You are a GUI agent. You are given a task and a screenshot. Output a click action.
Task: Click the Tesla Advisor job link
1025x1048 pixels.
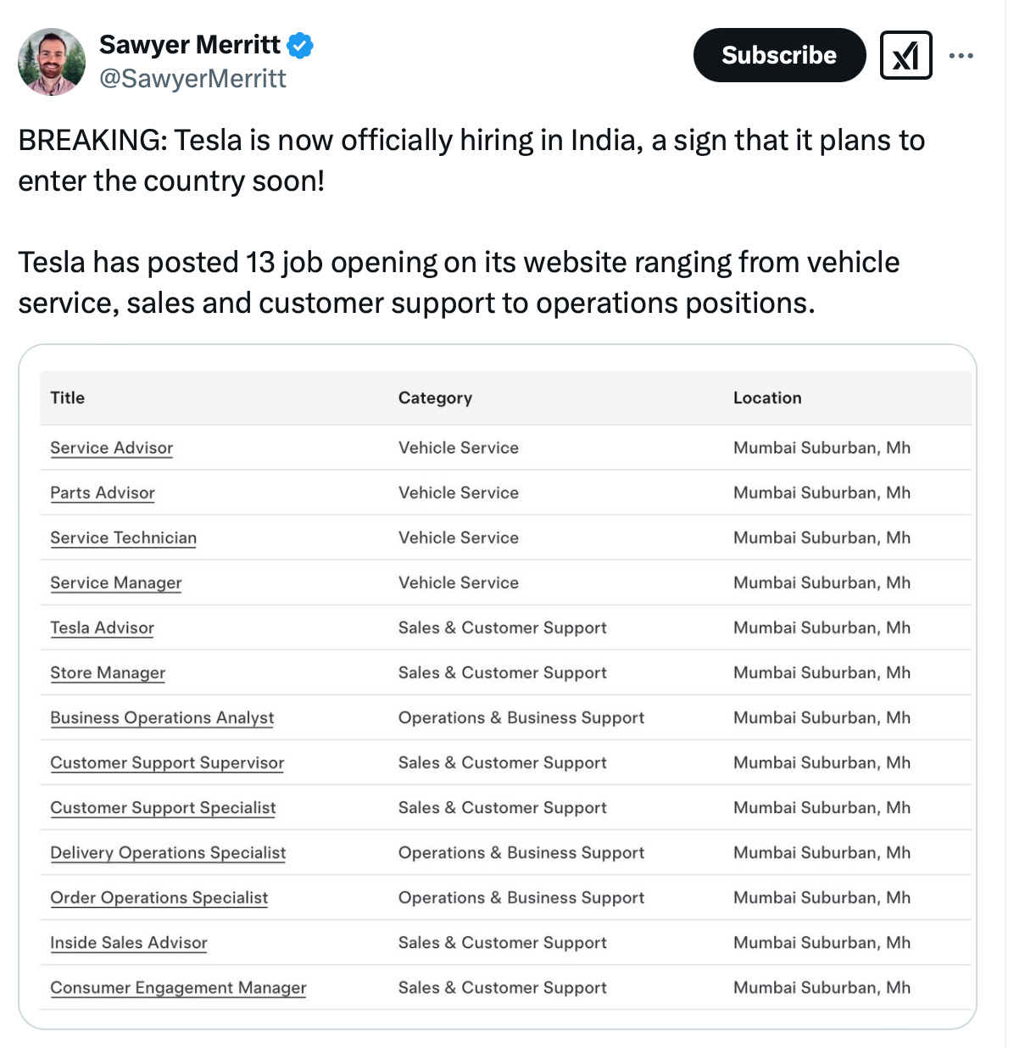102,627
